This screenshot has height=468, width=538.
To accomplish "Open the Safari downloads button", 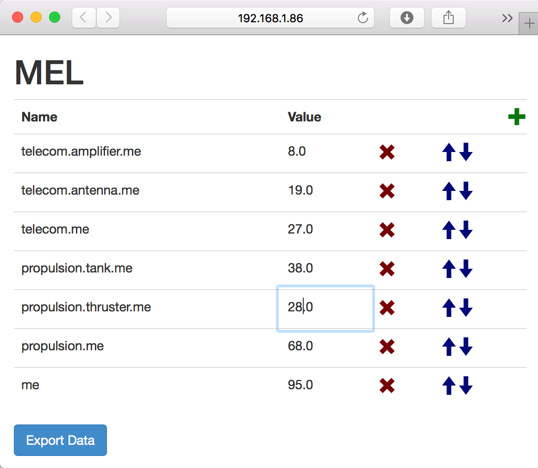I will tap(407, 18).
